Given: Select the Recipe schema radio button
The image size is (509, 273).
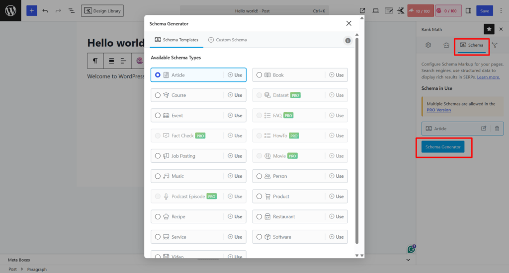Looking at the screenshot, I should pos(158,216).
